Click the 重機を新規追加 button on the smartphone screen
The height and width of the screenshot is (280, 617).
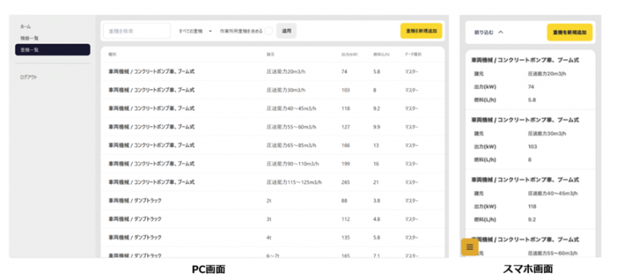[570, 32]
